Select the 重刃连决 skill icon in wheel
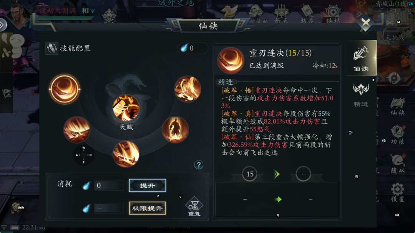Viewport: 415px width, 233px height. tap(64, 89)
